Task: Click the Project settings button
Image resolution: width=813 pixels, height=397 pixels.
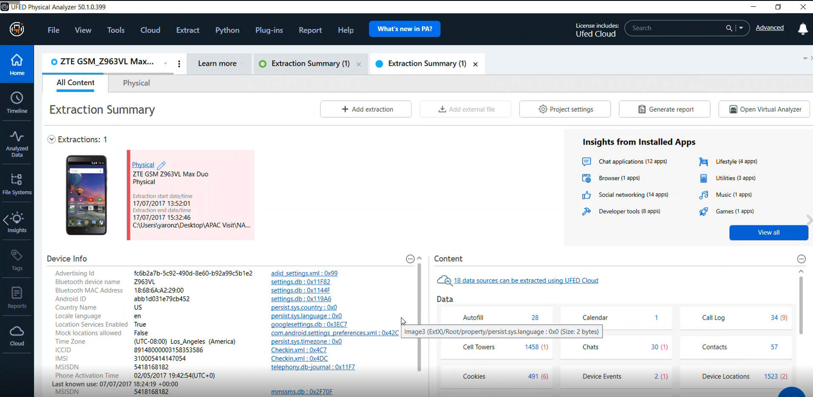Action: 565,109
